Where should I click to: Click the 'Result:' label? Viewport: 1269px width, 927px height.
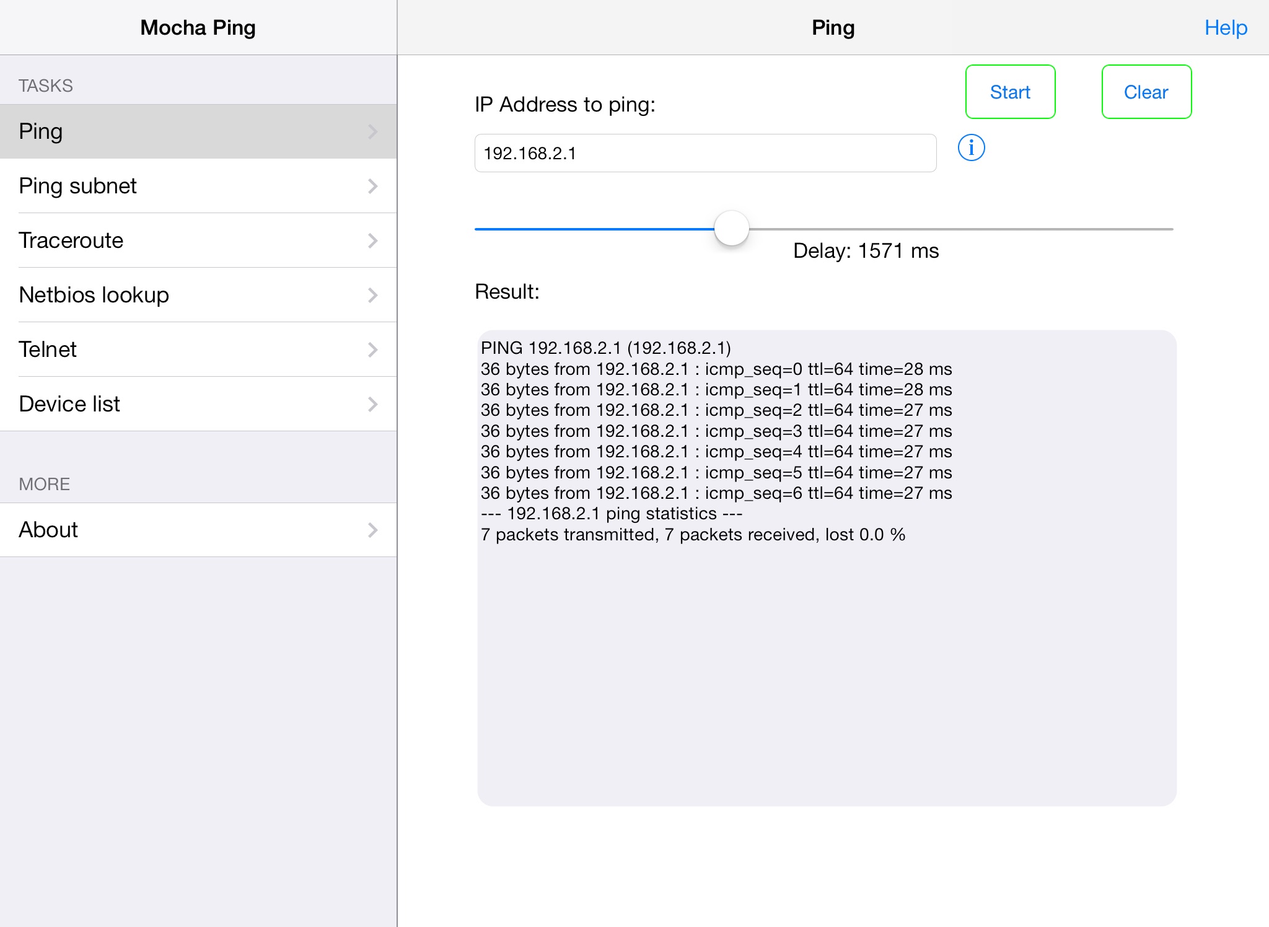(x=507, y=292)
